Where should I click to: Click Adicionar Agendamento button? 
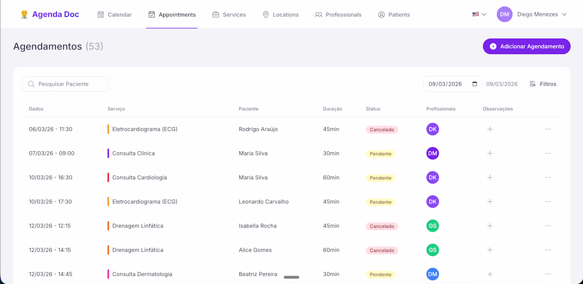(526, 47)
